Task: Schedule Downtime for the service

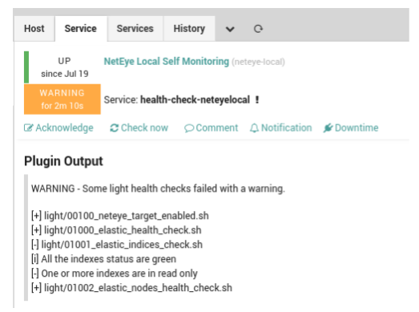Action: 351,128
